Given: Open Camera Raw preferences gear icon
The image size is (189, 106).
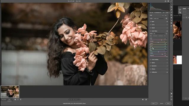Looking at the screenshot, I should point(168,1).
